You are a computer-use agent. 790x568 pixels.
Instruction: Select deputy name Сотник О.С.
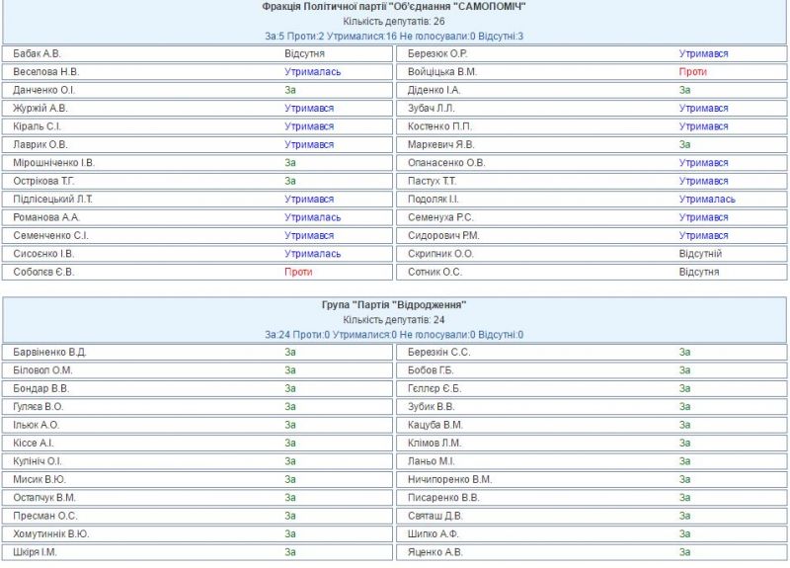pos(434,272)
